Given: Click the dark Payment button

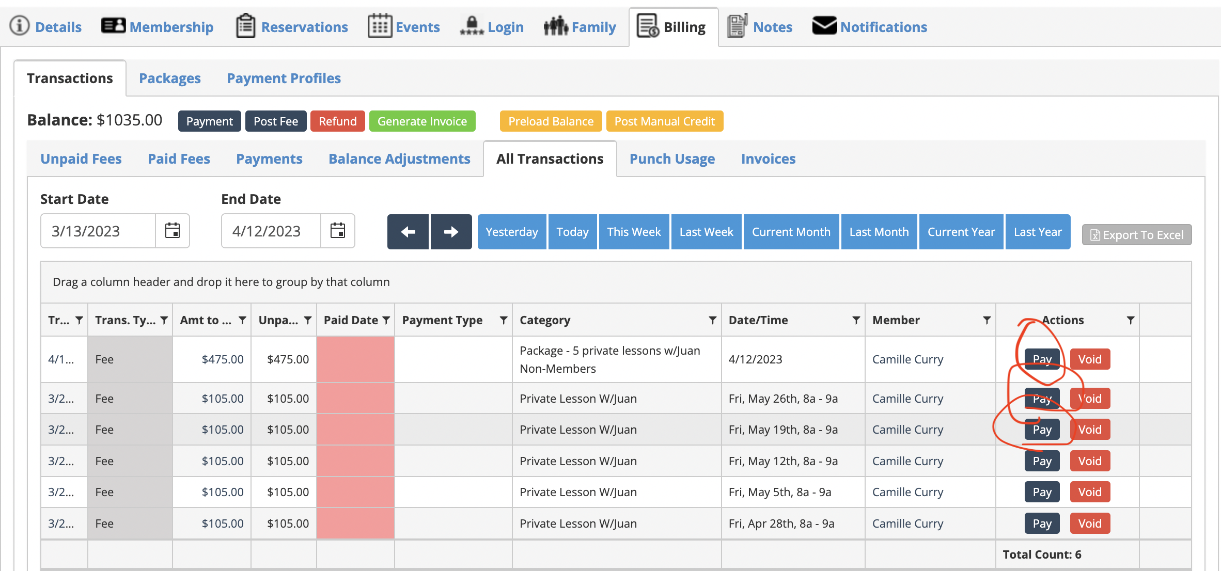Looking at the screenshot, I should tap(209, 121).
